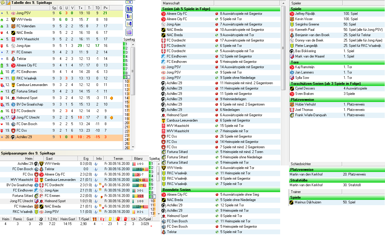Click the yellow note icon beside the Tabelle title
The height and width of the screenshot is (236, 385).
[3, 2]
